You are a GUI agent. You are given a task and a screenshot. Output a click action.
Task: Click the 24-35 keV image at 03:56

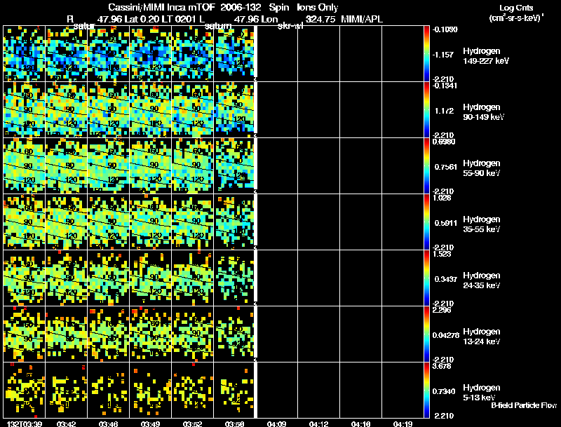pyautogui.click(x=234, y=277)
